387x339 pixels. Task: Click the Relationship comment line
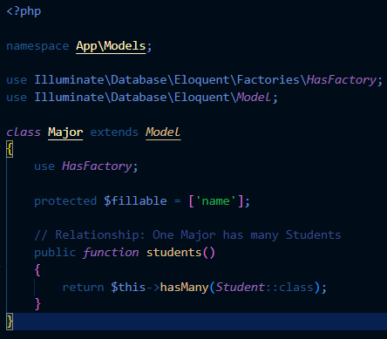coord(187,235)
